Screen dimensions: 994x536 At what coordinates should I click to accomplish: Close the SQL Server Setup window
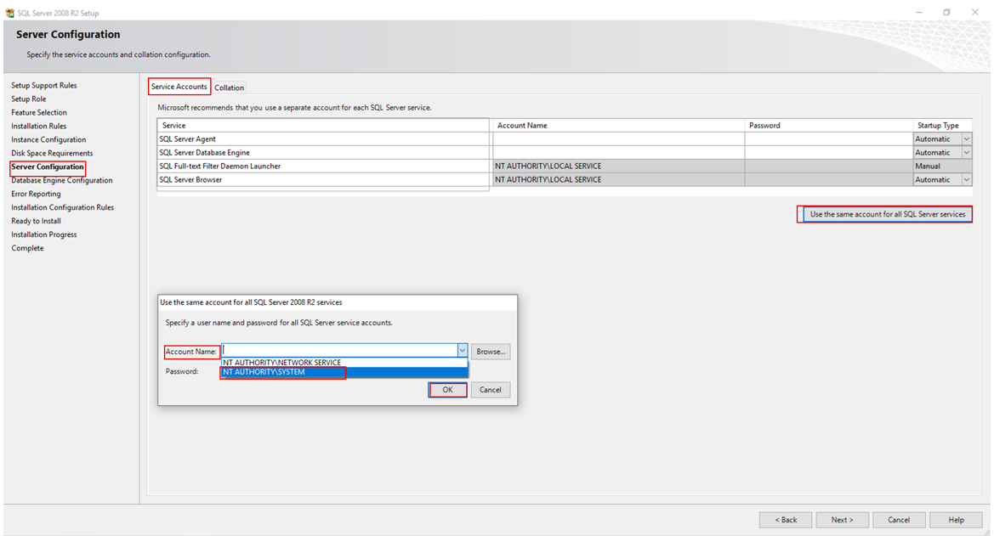click(975, 12)
